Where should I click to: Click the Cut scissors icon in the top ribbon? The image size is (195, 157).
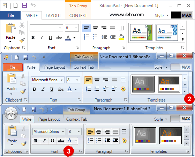pyautogui.click(x=22, y=25)
